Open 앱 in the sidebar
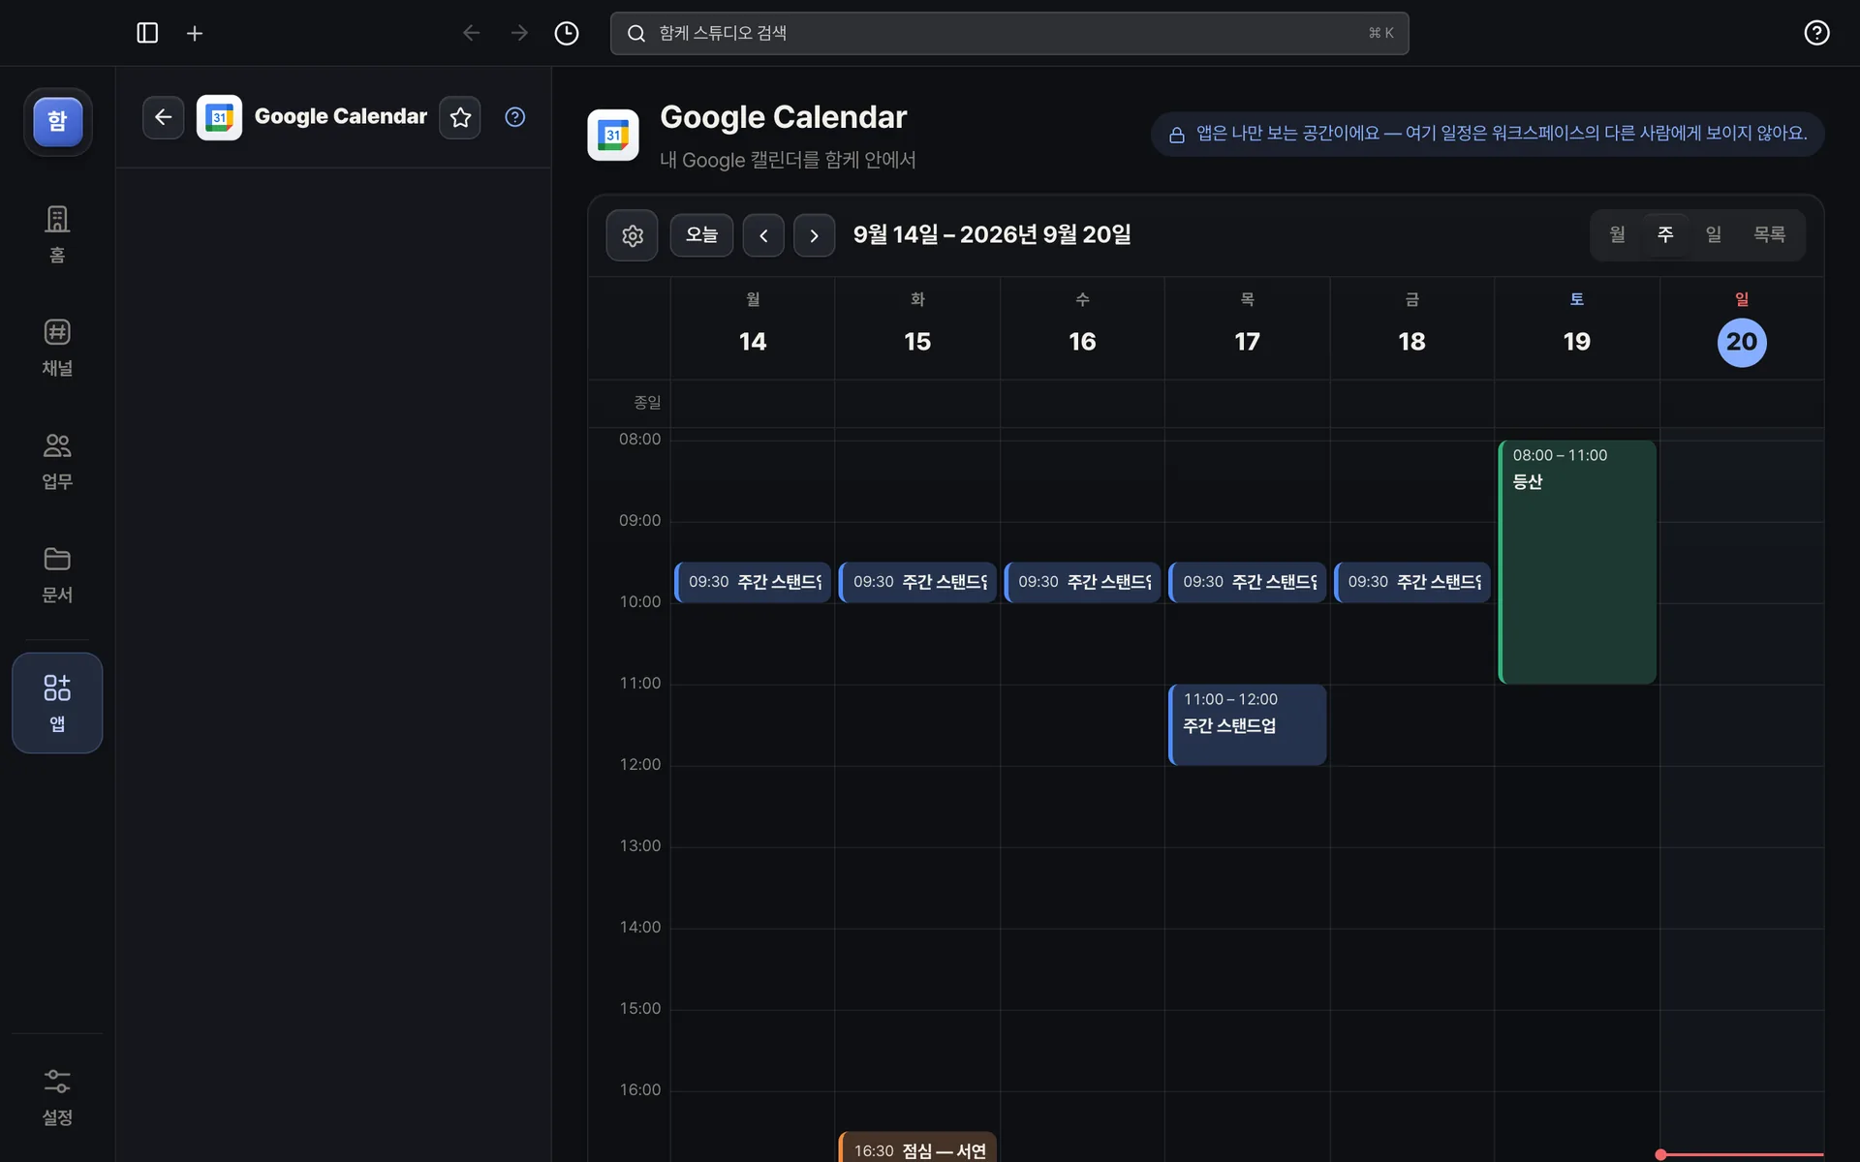Image resolution: width=1860 pixels, height=1162 pixels. (57, 703)
